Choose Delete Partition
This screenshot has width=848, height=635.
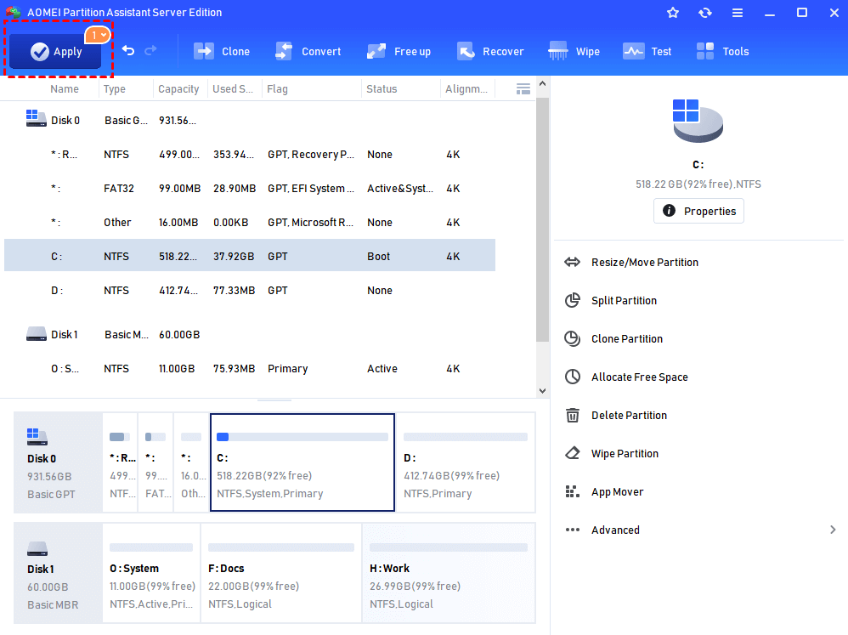629,416
